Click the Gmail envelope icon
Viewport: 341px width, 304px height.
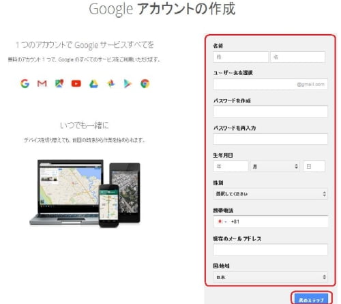click(42, 83)
